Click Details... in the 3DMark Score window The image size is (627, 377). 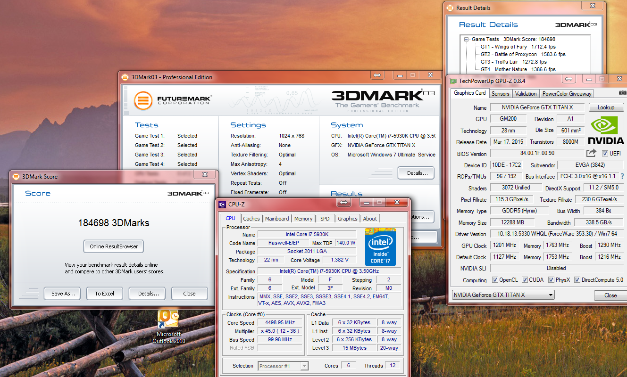(147, 294)
